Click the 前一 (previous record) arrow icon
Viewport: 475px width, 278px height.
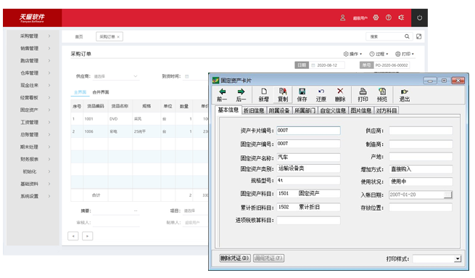point(223,91)
